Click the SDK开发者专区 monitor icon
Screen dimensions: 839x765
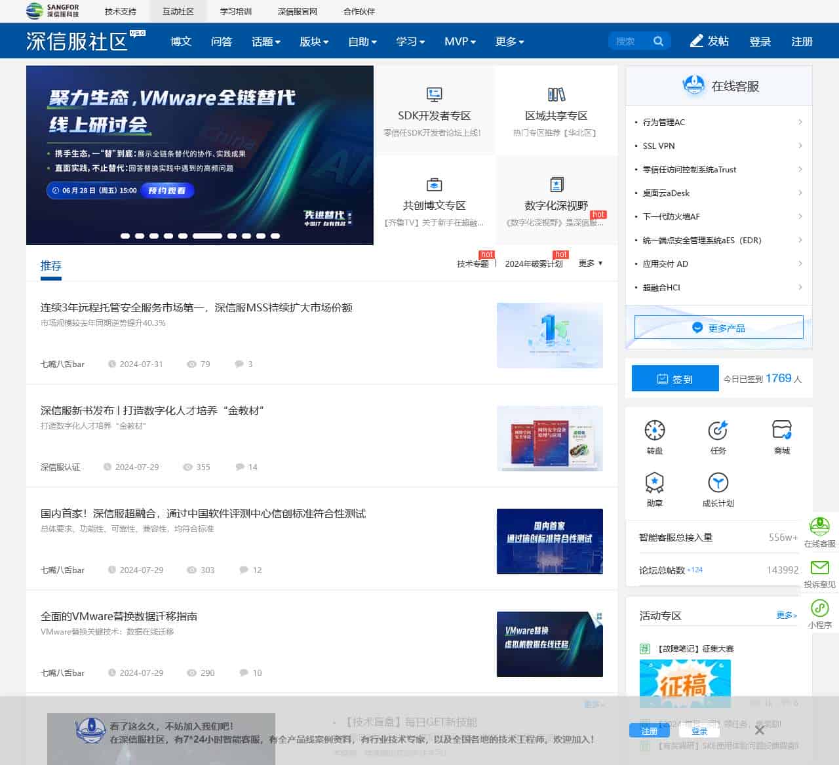(433, 94)
